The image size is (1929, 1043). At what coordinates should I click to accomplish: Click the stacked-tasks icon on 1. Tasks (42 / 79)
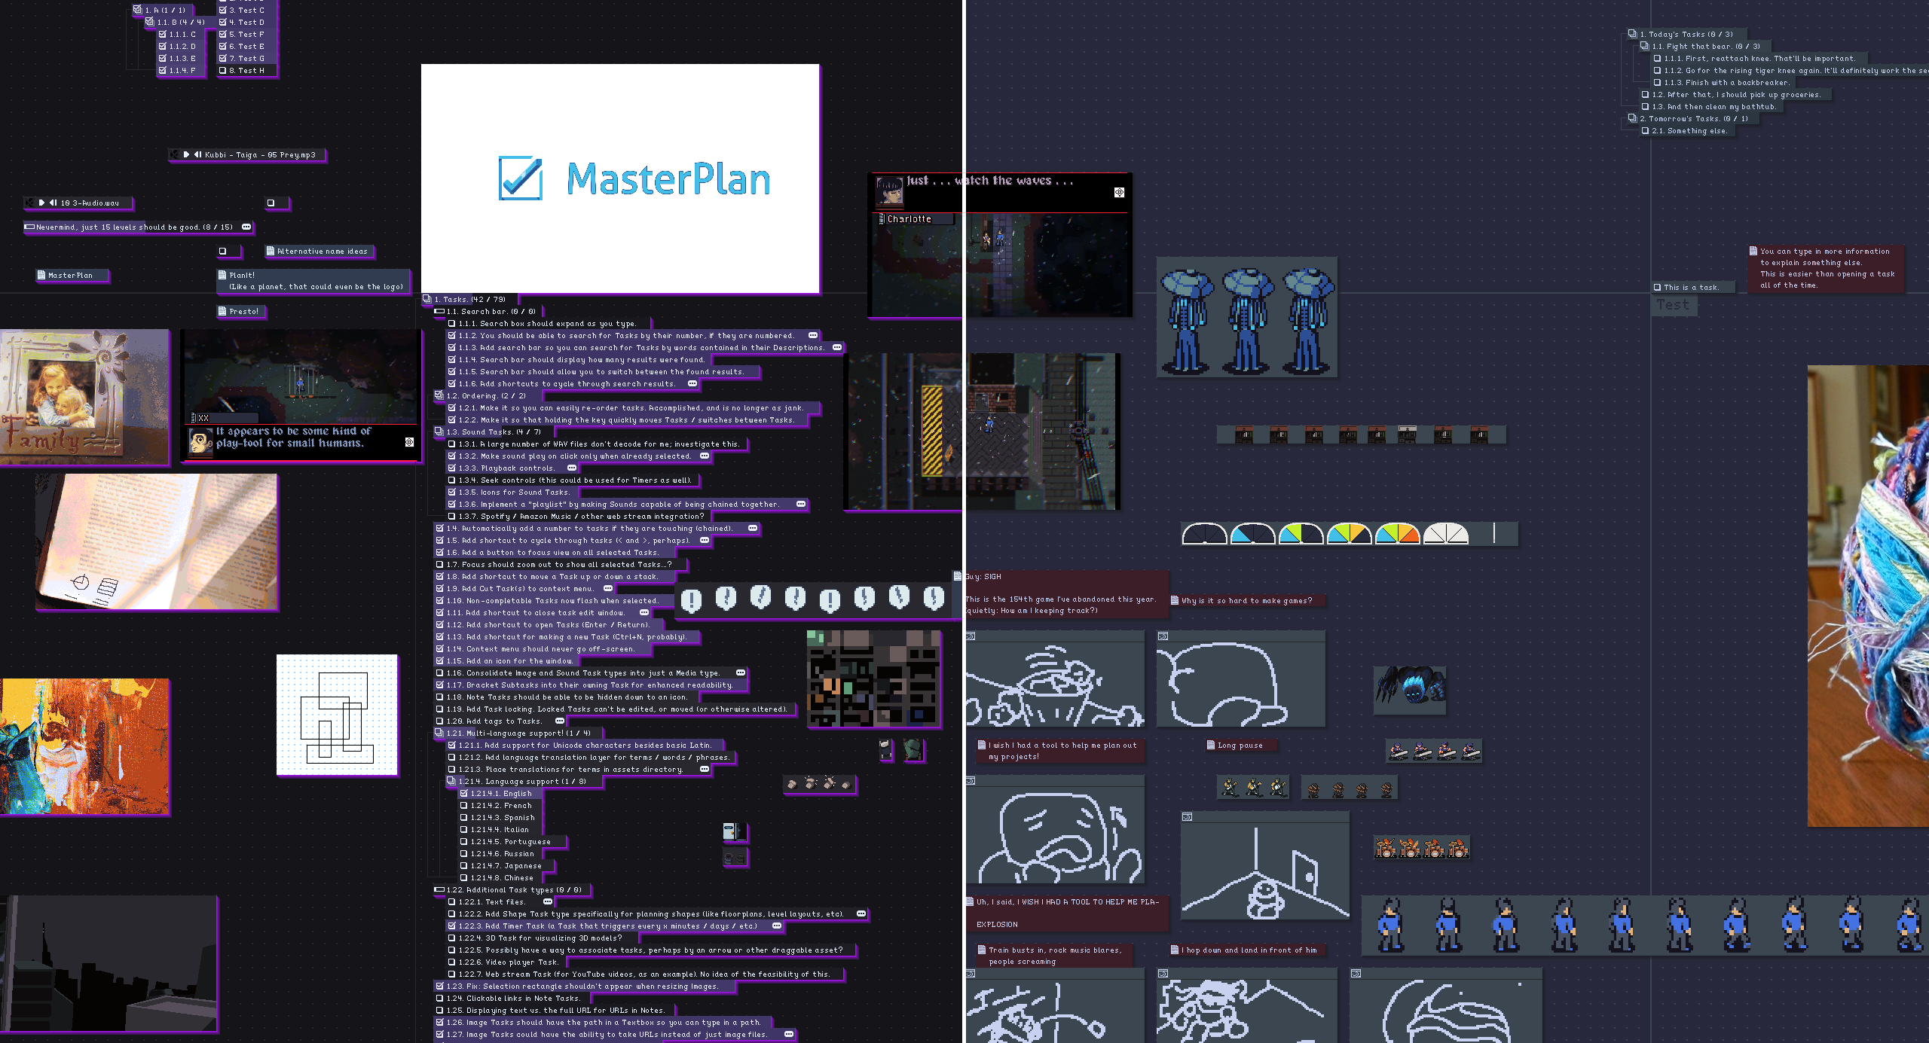coord(427,299)
